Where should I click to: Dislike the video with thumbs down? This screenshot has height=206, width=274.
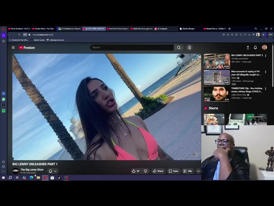[x=145, y=171]
